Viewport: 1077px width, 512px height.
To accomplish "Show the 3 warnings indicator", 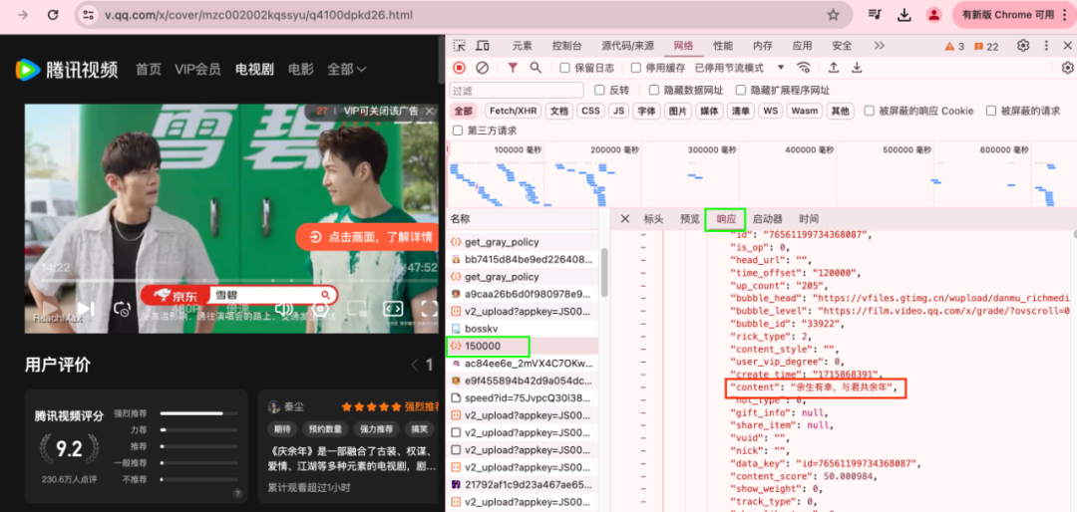I will coord(954,46).
